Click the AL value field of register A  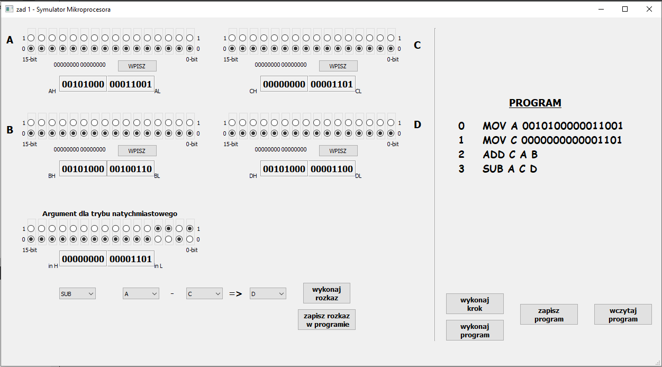coord(131,84)
